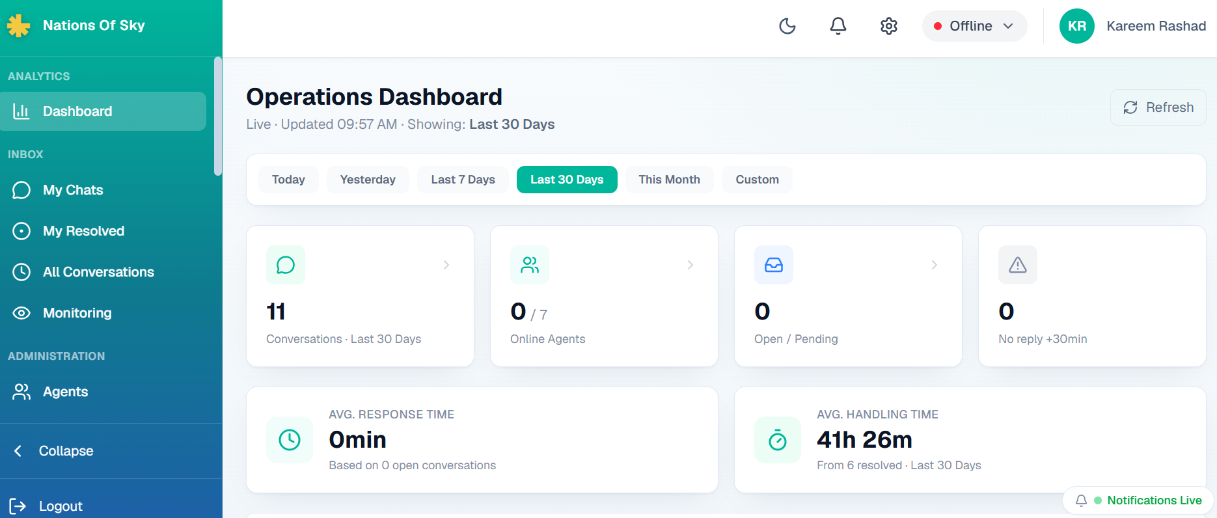The image size is (1217, 518).
Task: Click the warning triangle on No reply card
Action: click(1018, 265)
